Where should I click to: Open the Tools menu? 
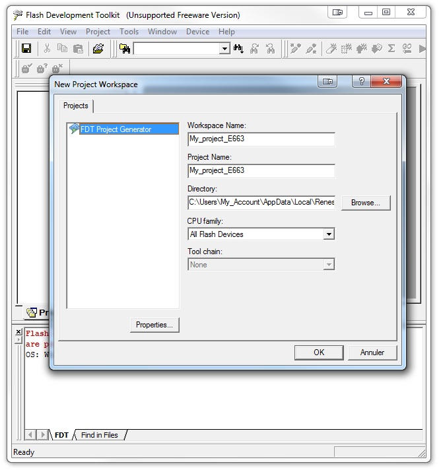129,32
